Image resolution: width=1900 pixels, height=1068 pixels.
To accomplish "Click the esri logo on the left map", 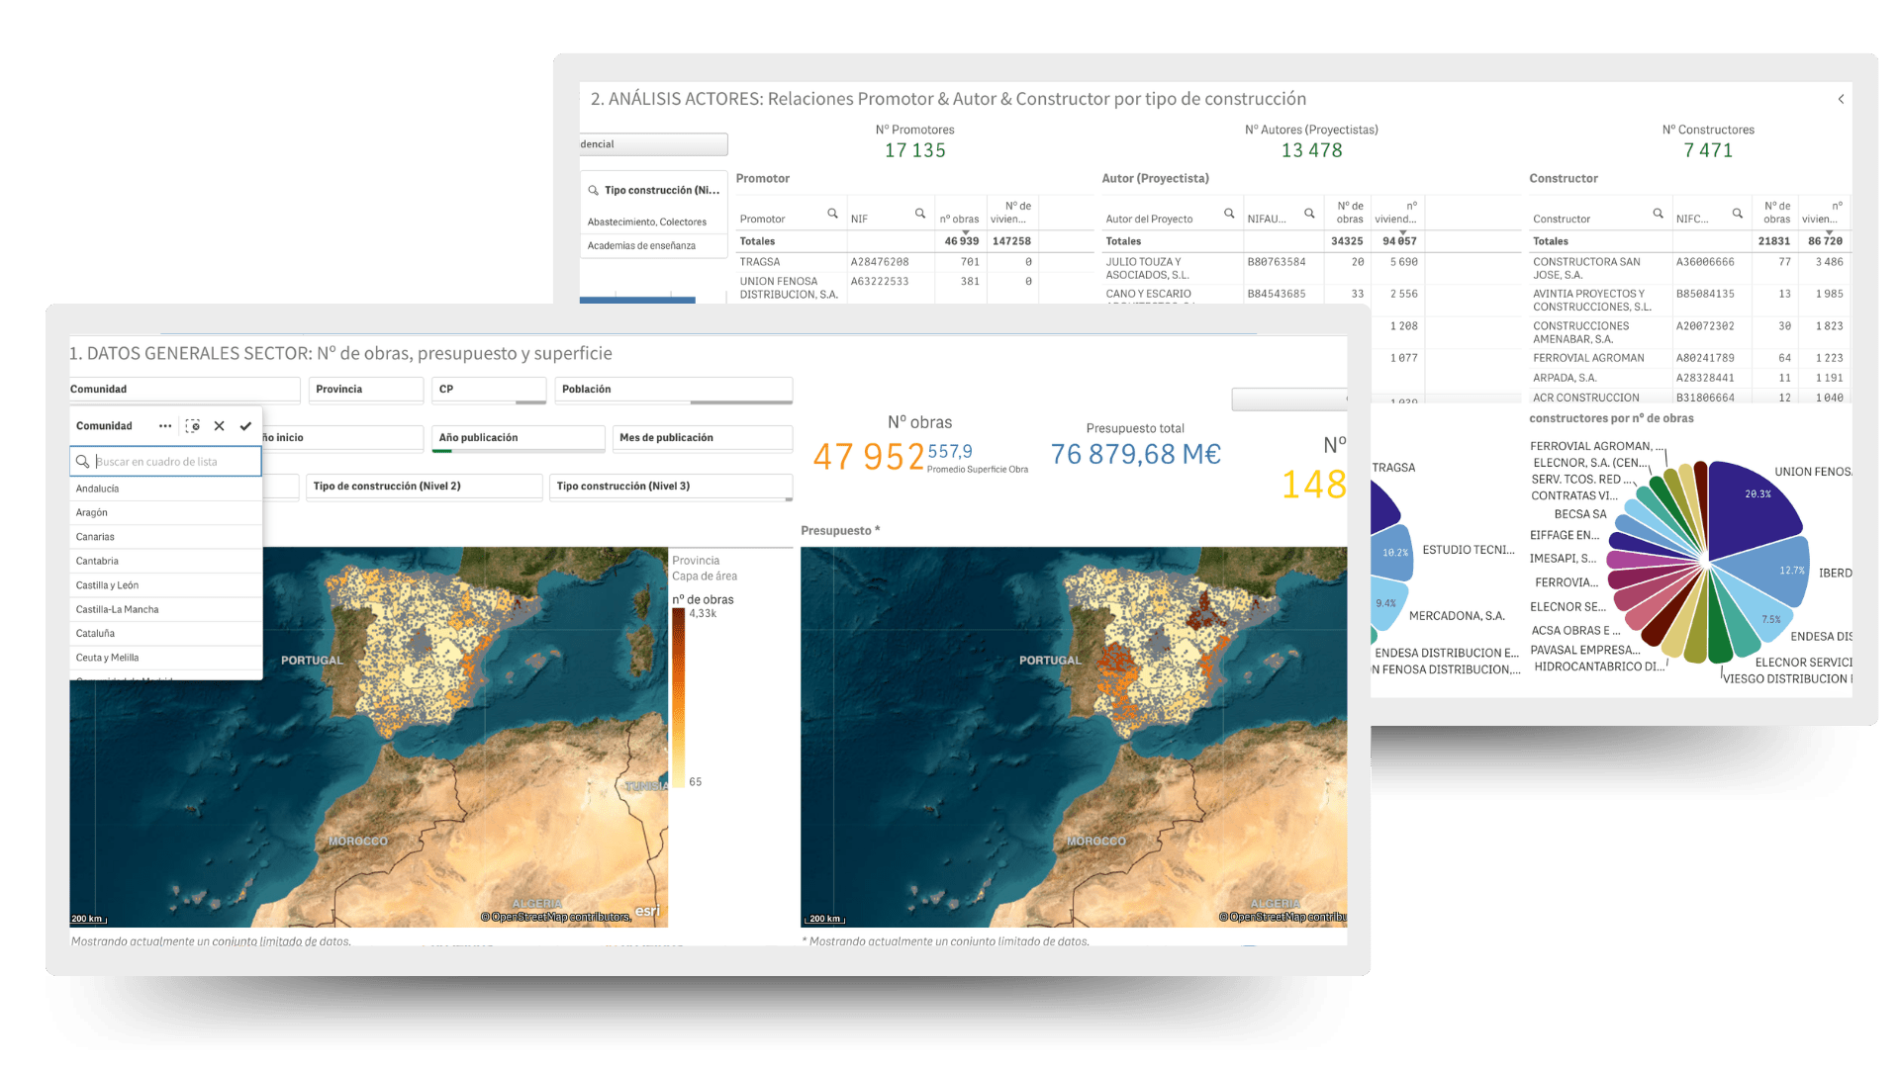I will (647, 912).
